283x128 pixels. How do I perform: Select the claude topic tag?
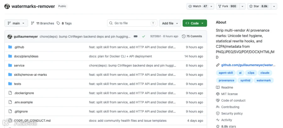[x=265, y=73]
